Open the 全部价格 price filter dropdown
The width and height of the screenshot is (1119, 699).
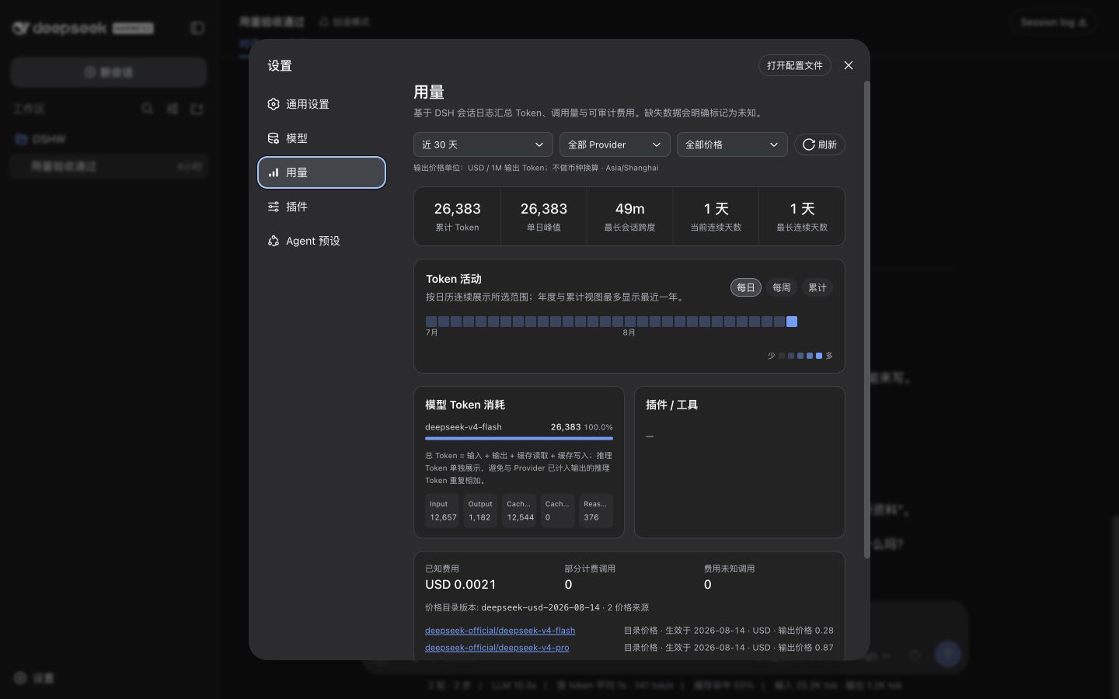coord(732,144)
